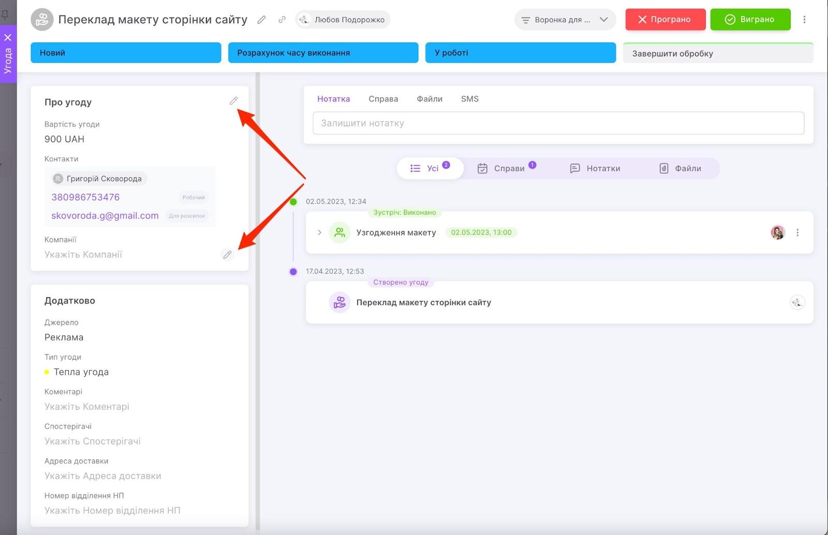Switch to the Справа tab
The width and height of the screenshot is (828, 535).
tap(383, 99)
